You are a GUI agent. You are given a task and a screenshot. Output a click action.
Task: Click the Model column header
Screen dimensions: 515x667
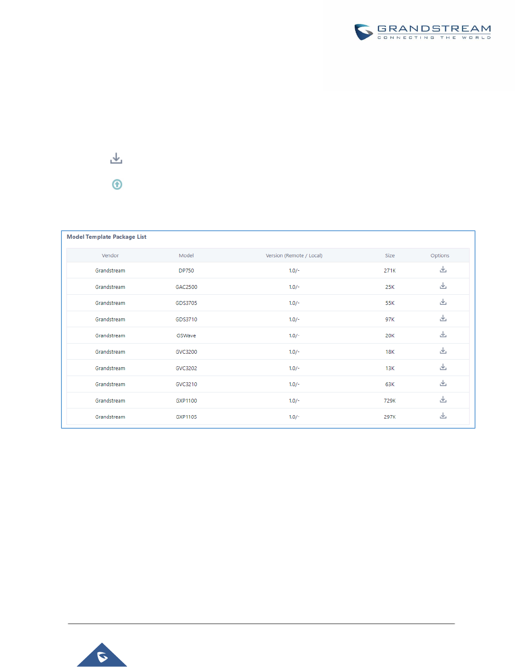pyautogui.click(x=186, y=256)
